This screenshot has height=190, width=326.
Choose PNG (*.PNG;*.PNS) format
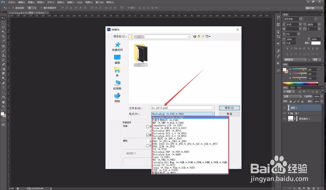190,160
